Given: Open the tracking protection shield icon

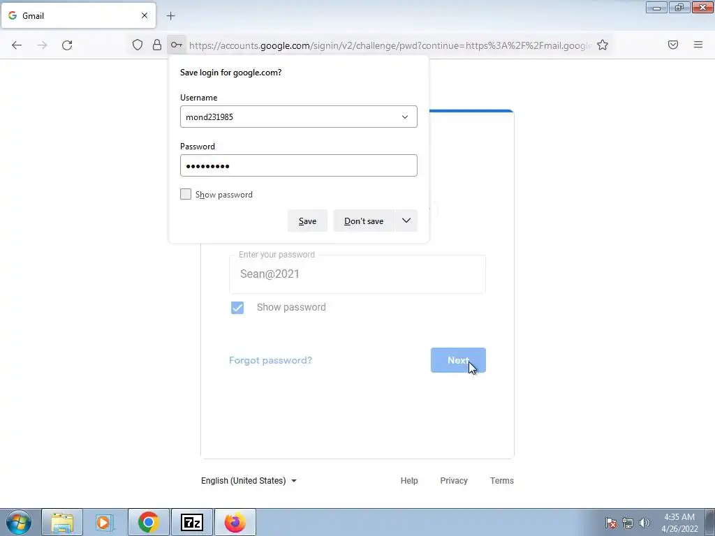Looking at the screenshot, I should 138,45.
